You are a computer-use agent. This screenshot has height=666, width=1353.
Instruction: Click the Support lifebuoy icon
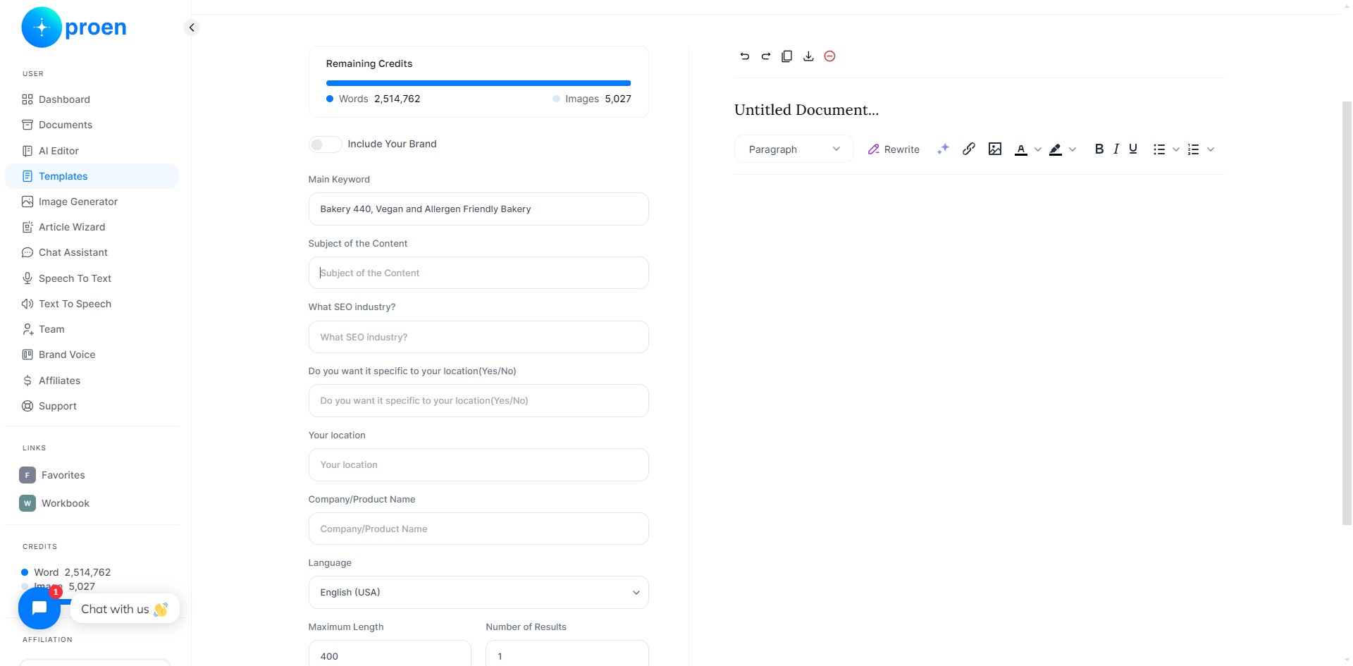pos(27,406)
